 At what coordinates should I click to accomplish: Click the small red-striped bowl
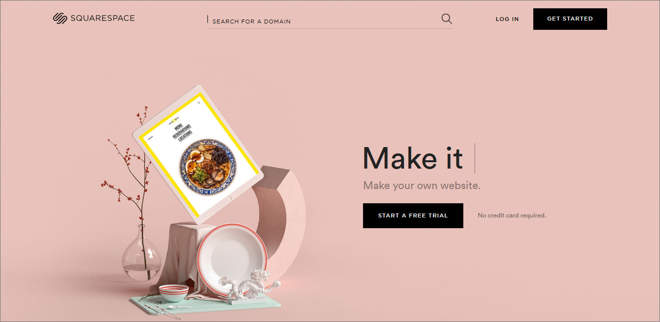(174, 293)
